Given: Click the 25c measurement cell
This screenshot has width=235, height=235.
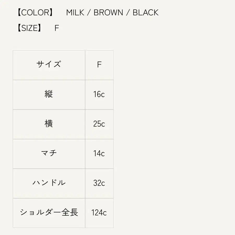Looking at the screenshot, I should (x=99, y=124).
